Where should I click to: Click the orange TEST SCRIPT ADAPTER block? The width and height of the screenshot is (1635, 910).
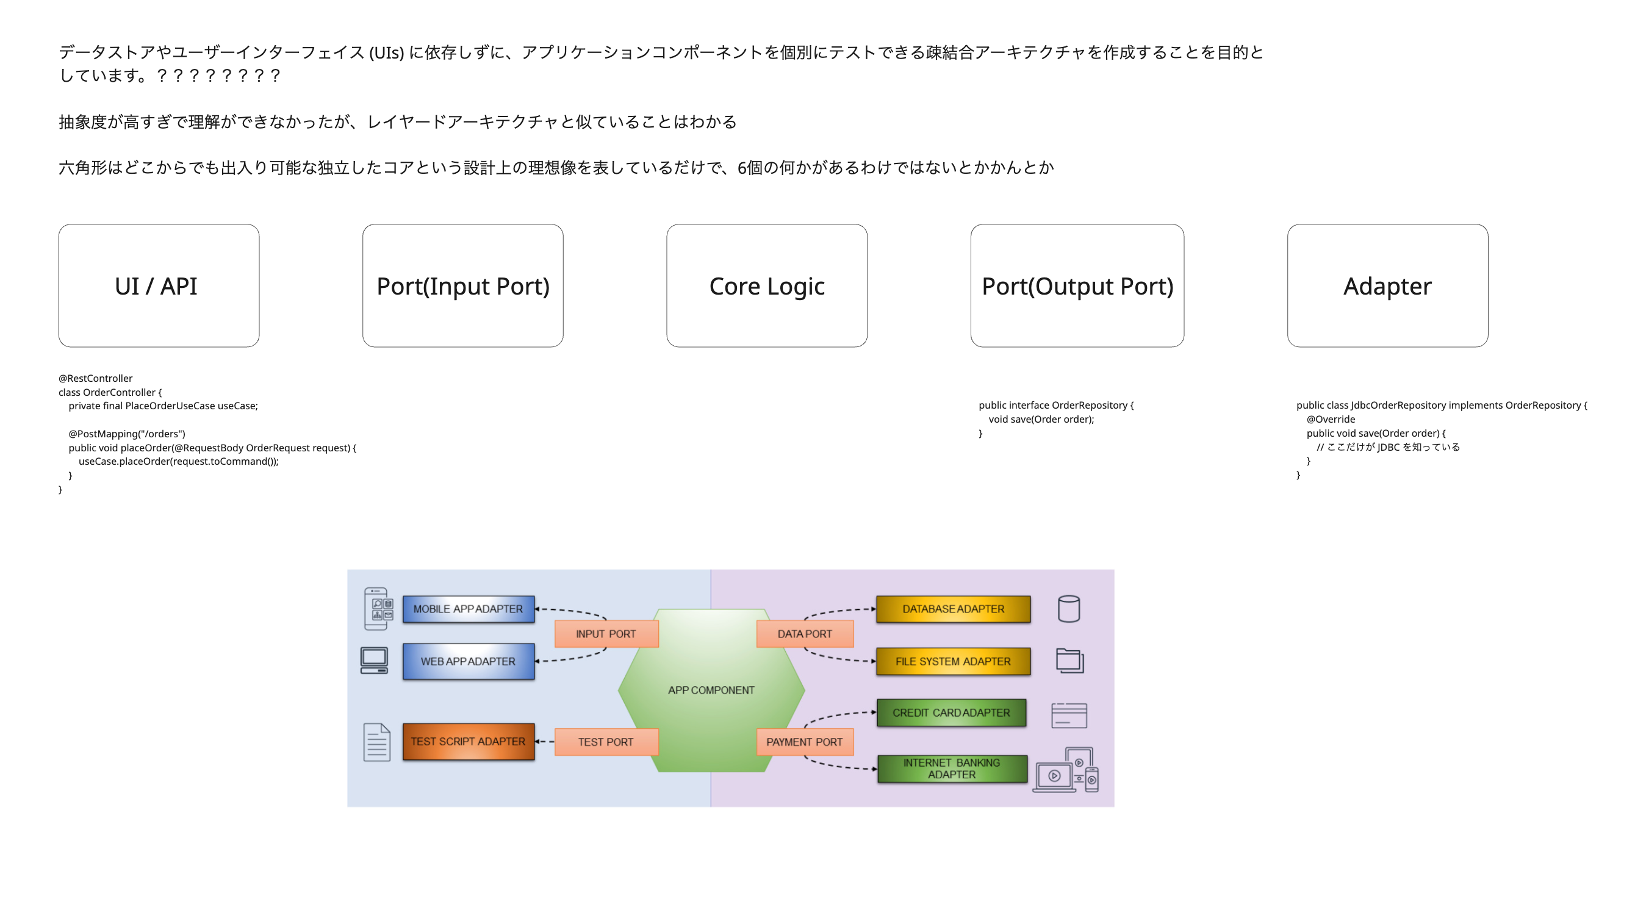tap(469, 741)
